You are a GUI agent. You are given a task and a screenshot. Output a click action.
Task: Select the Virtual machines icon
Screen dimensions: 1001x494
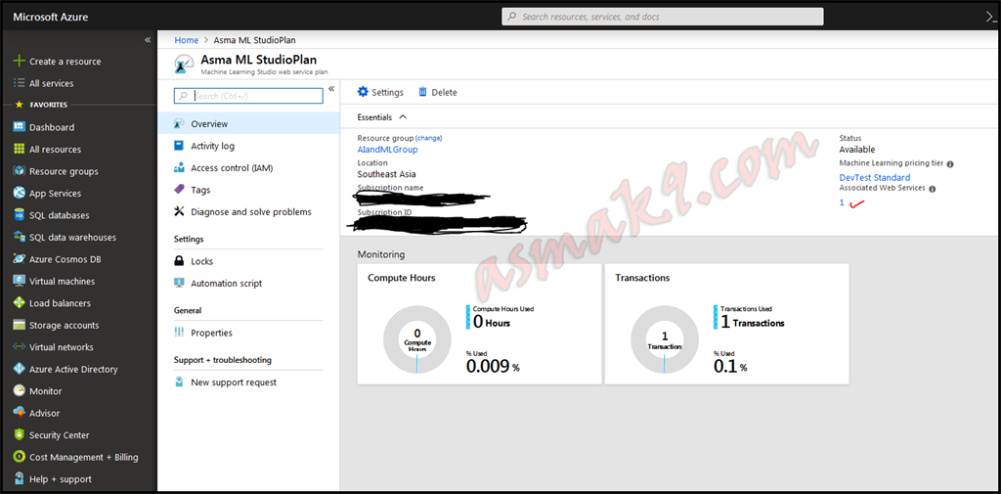pos(19,281)
